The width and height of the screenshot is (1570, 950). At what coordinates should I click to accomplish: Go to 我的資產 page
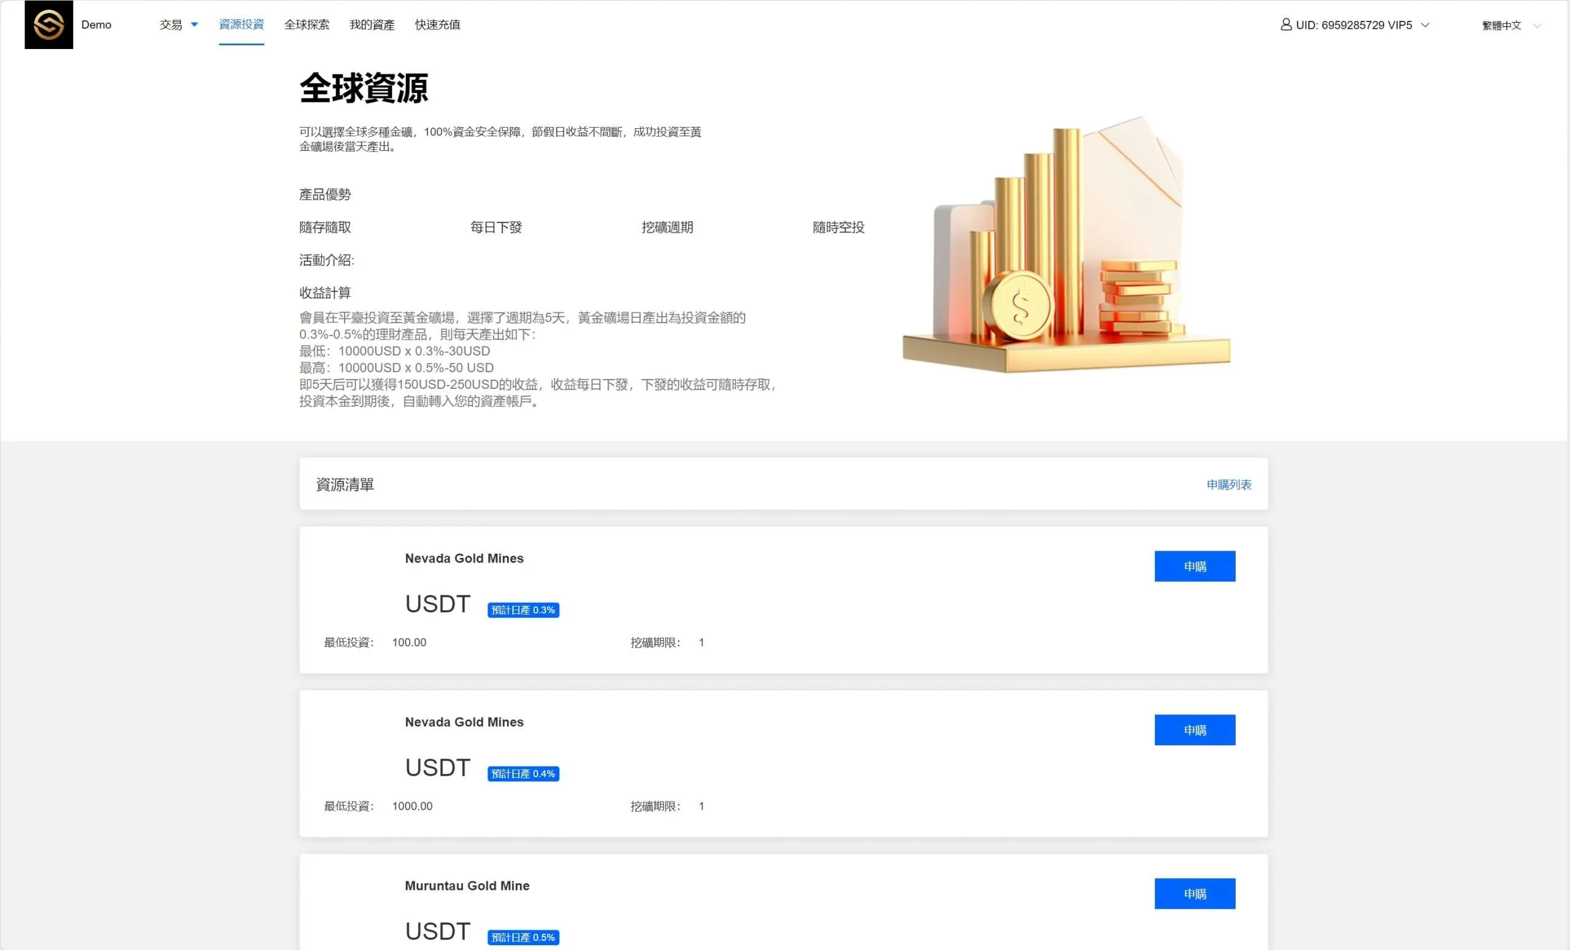[x=372, y=25]
